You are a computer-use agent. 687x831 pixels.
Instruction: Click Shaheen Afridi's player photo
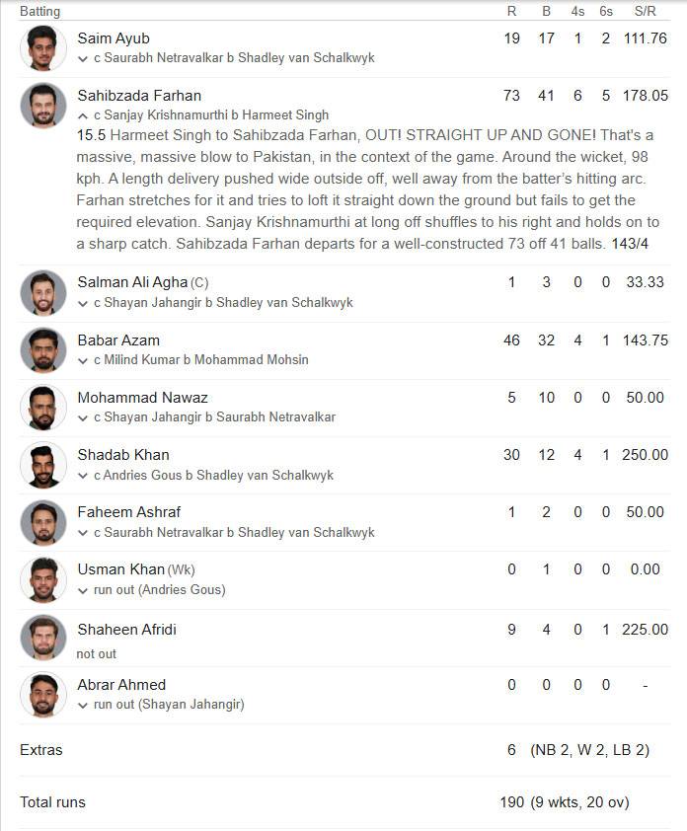click(x=43, y=638)
